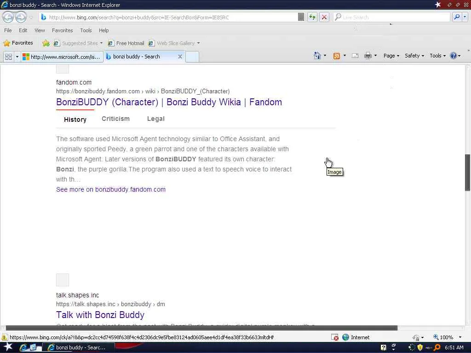
Task: Open the Start star button on taskbar
Action: coord(8,347)
